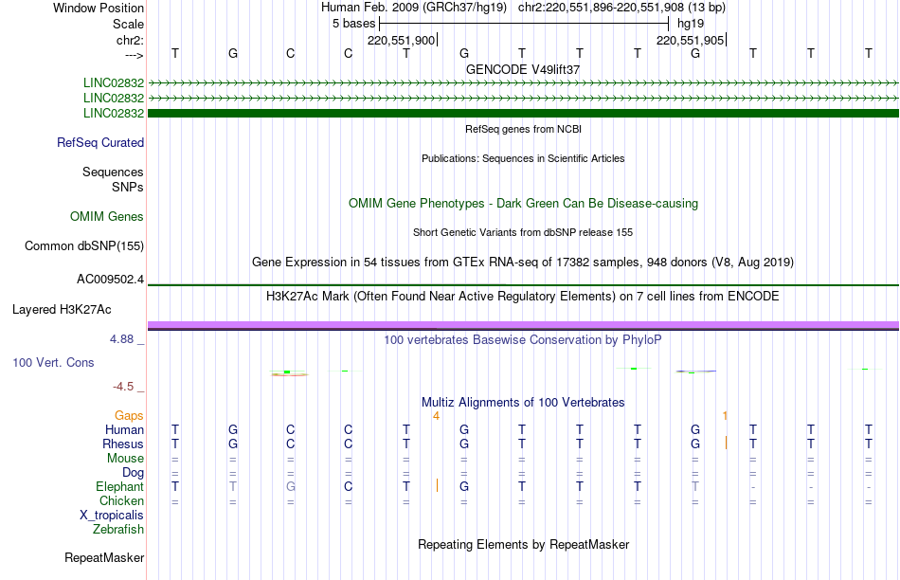Open Short Genetic Variants from dbSNP release 155

[523, 232]
